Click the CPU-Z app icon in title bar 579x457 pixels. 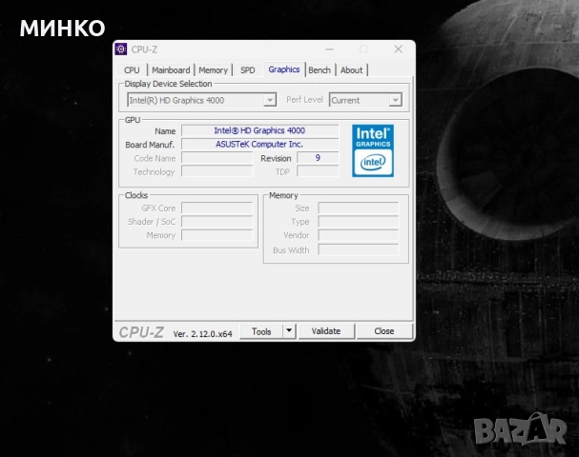[x=121, y=50]
